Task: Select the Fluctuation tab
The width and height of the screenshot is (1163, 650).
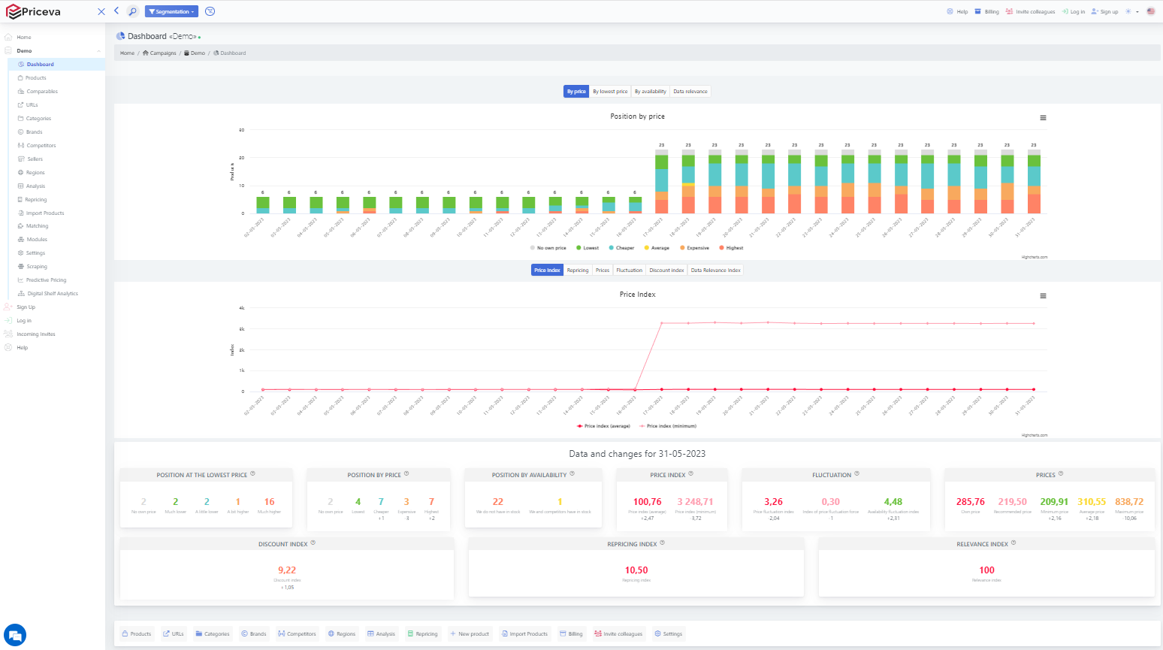Action: 629,271
